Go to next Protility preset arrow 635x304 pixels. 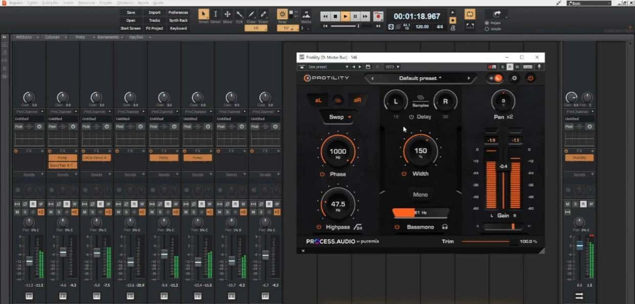[x=468, y=78]
